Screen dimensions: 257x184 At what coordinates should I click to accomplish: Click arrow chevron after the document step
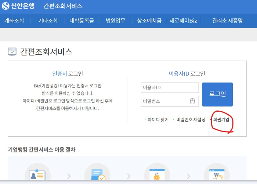tap(128, 176)
